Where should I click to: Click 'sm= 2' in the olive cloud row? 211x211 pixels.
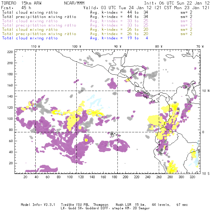click(x=186, y=29)
